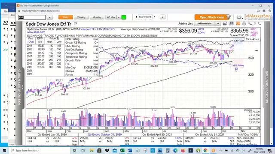This screenshot has width=275, height=154.
Task: Switch to multi-chart grid view icon
Action: click(231, 24)
